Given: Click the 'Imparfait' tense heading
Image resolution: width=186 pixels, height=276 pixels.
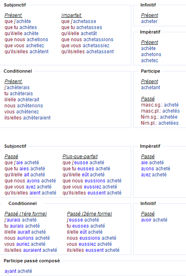Looking at the screenshot, I should coord(72,15).
